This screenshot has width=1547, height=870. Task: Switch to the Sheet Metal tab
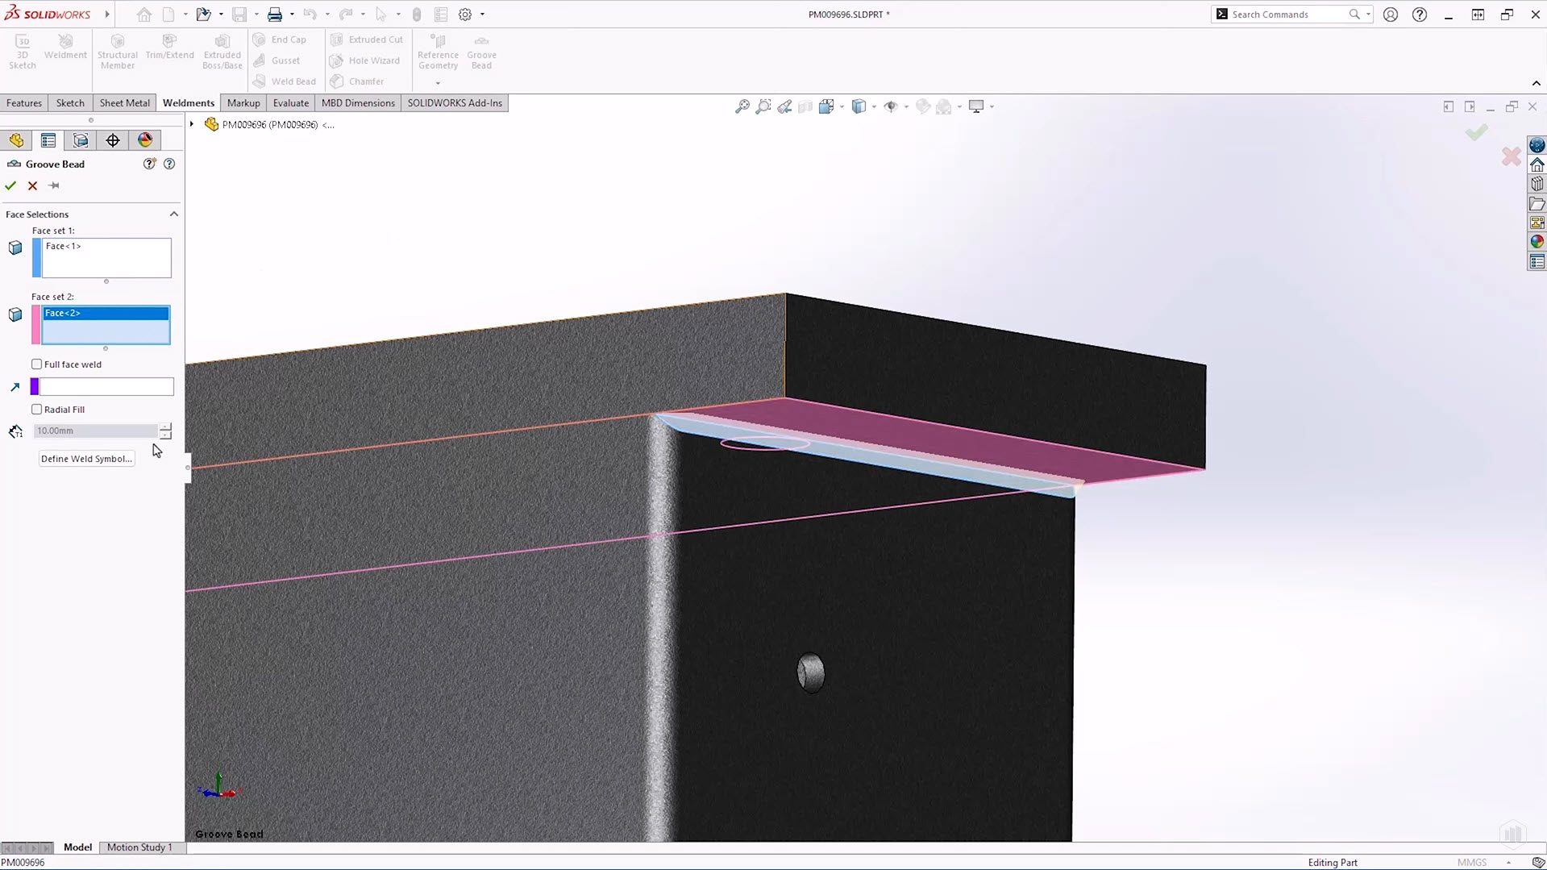click(124, 103)
